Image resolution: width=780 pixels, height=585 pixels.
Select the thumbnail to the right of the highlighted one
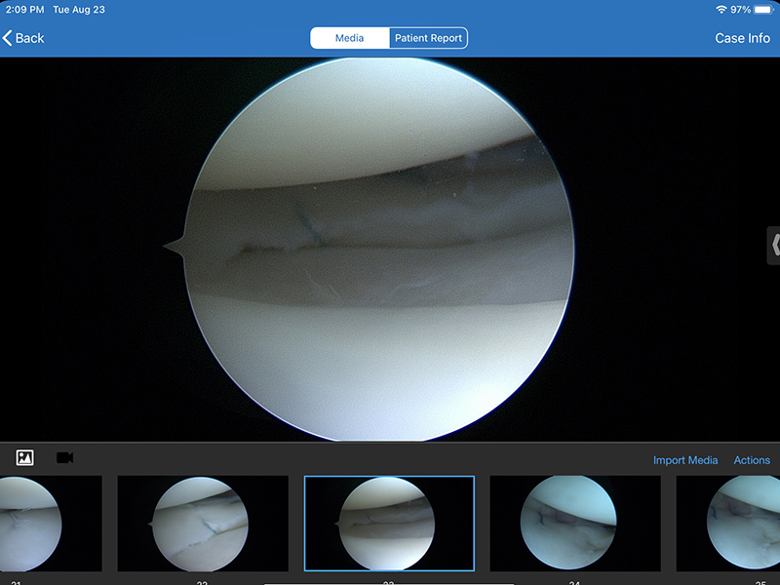point(575,524)
